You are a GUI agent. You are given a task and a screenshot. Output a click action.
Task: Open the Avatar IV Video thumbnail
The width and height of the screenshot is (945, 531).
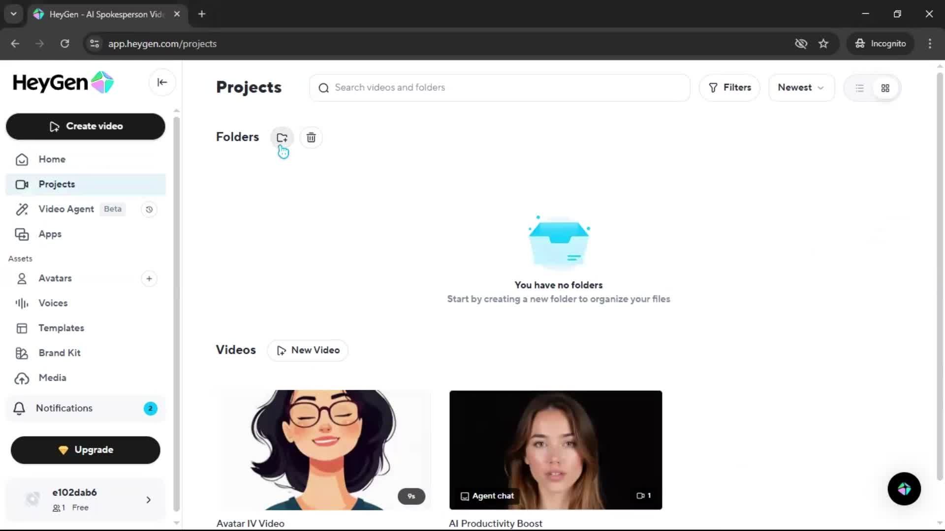tap(323, 449)
